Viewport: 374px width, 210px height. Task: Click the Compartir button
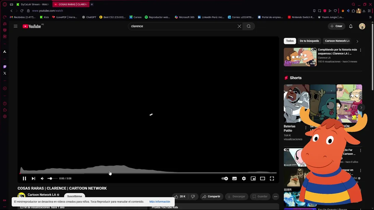[x=211, y=197]
